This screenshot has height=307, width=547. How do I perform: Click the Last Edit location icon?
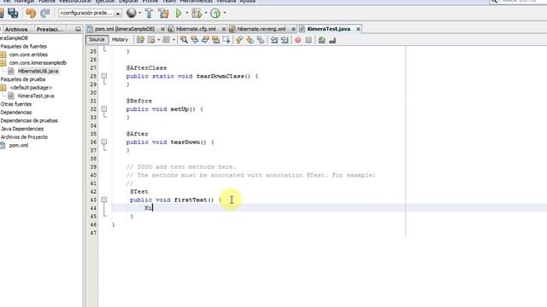pos(140,40)
